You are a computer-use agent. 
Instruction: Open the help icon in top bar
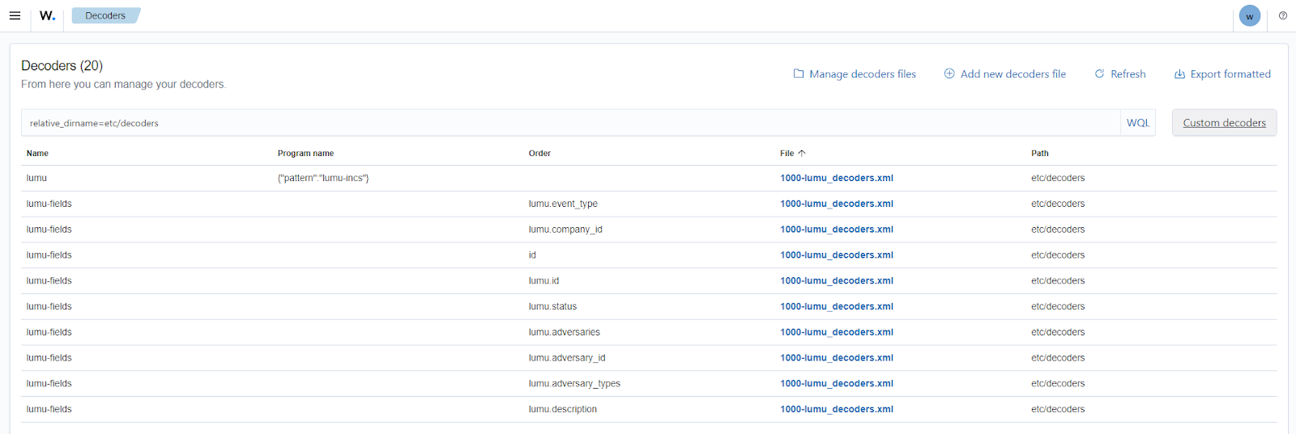pyautogui.click(x=1283, y=15)
